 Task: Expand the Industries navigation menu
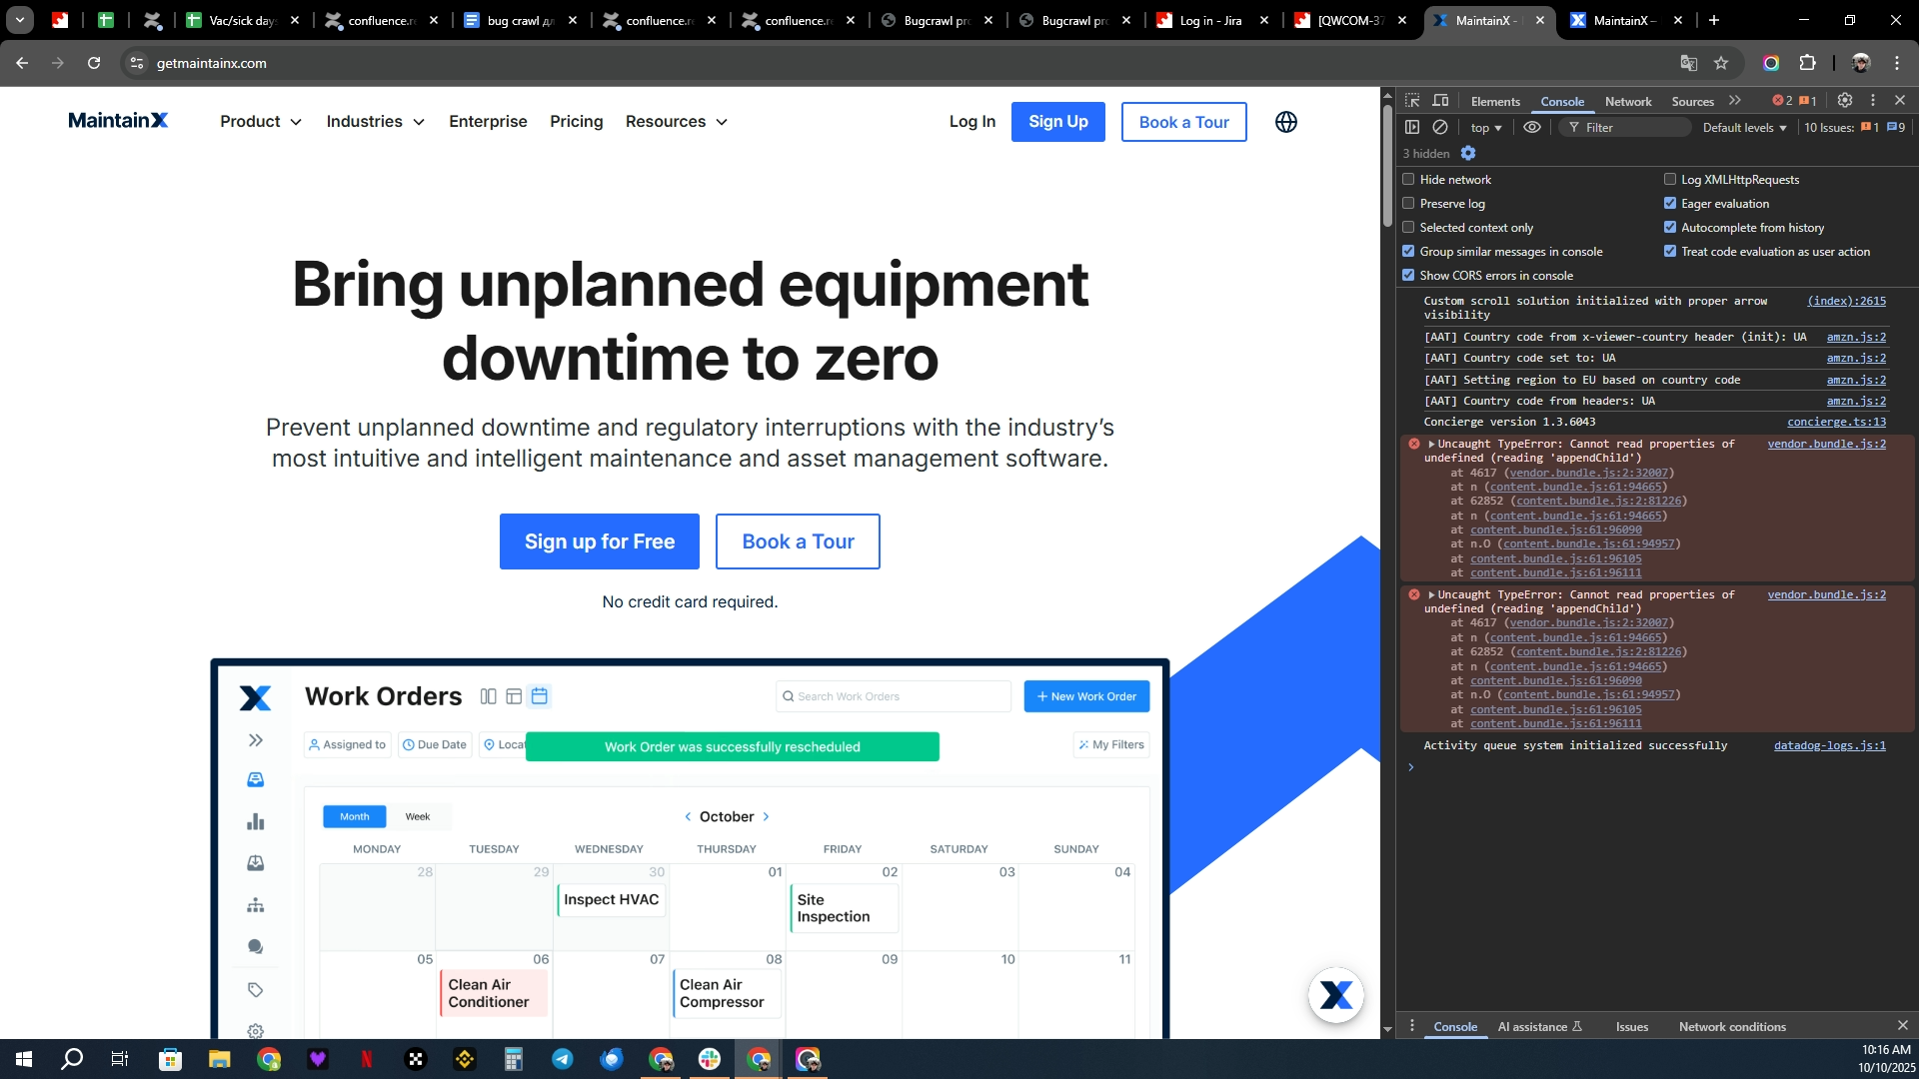point(376,121)
